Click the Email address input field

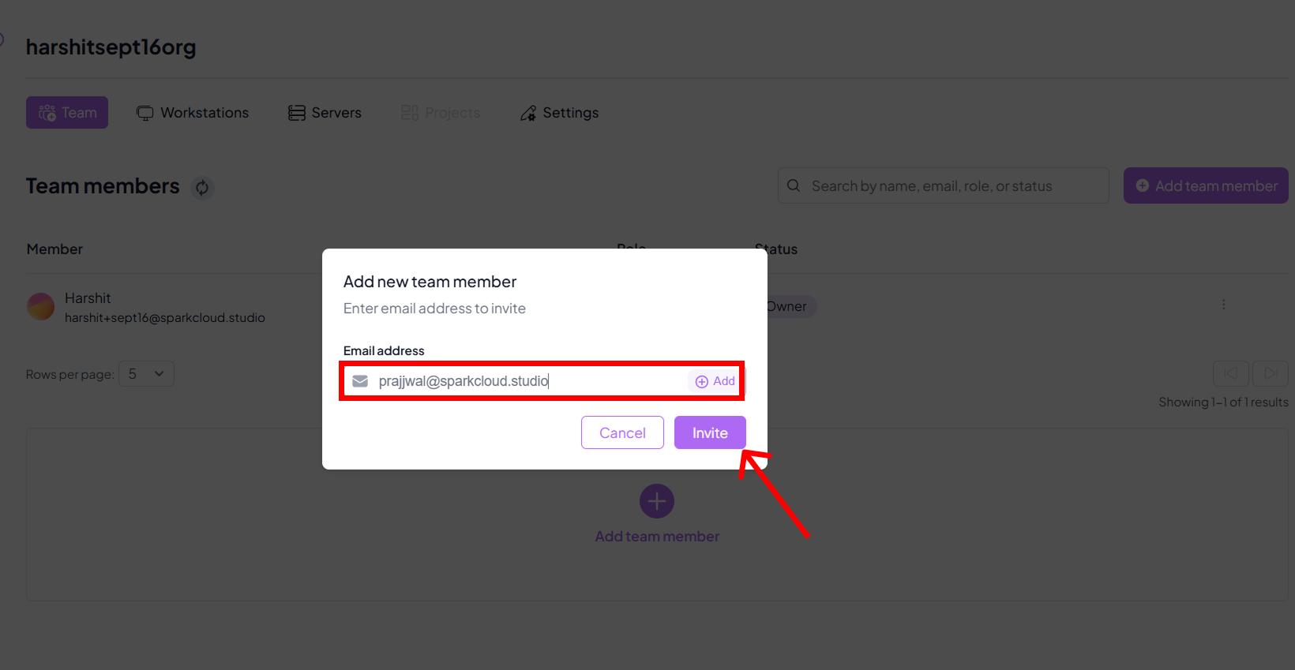[529, 381]
